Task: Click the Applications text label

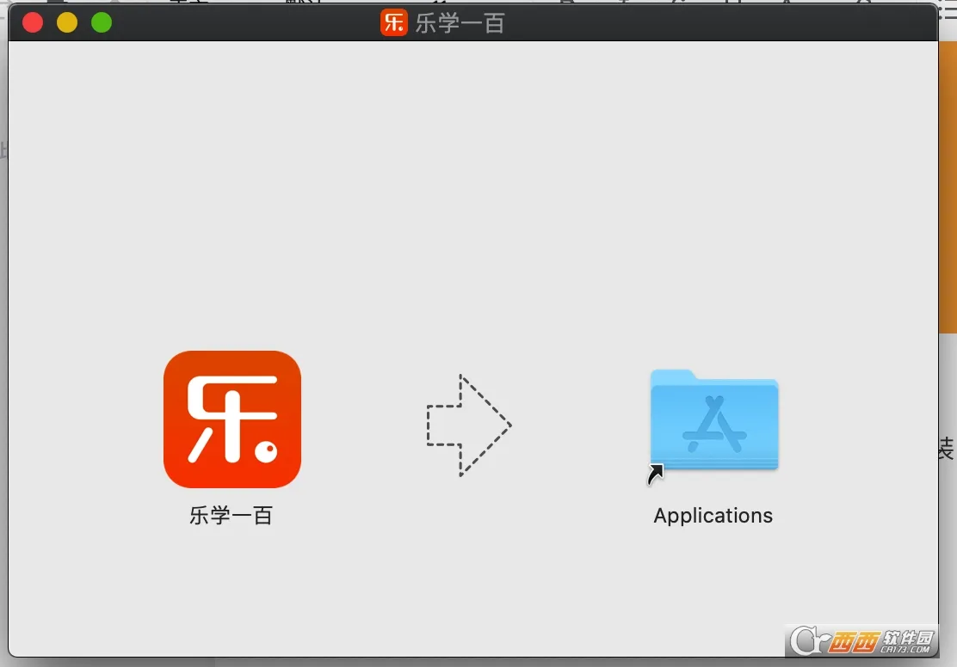Action: click(713, 516)
